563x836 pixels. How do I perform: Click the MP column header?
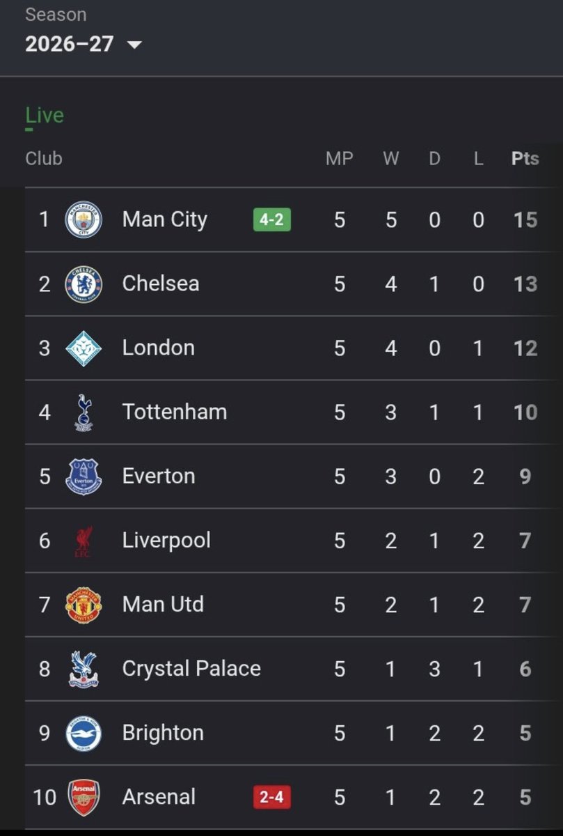pos(339,159)
